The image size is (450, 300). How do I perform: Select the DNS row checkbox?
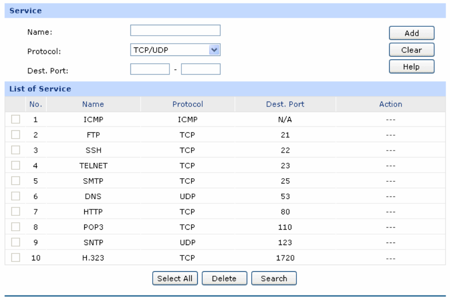(15, 196)
